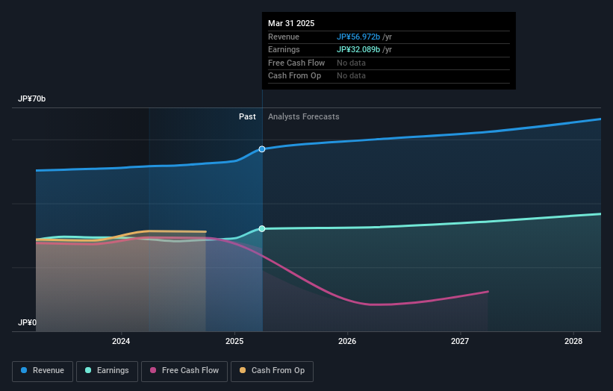Click the Analysts Forecasts label

(x=303, y=117)
